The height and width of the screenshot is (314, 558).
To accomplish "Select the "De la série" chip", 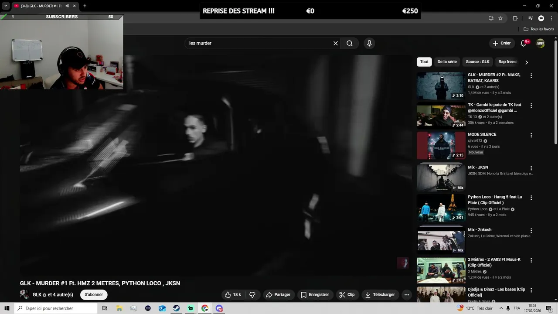I will coord(447,62).
